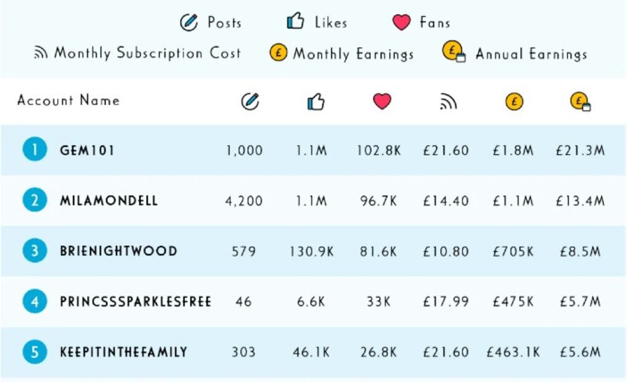Open the MILAMONDELL account name
The width and height of the screenshot is (628, 382).
[x=109, y=200]
